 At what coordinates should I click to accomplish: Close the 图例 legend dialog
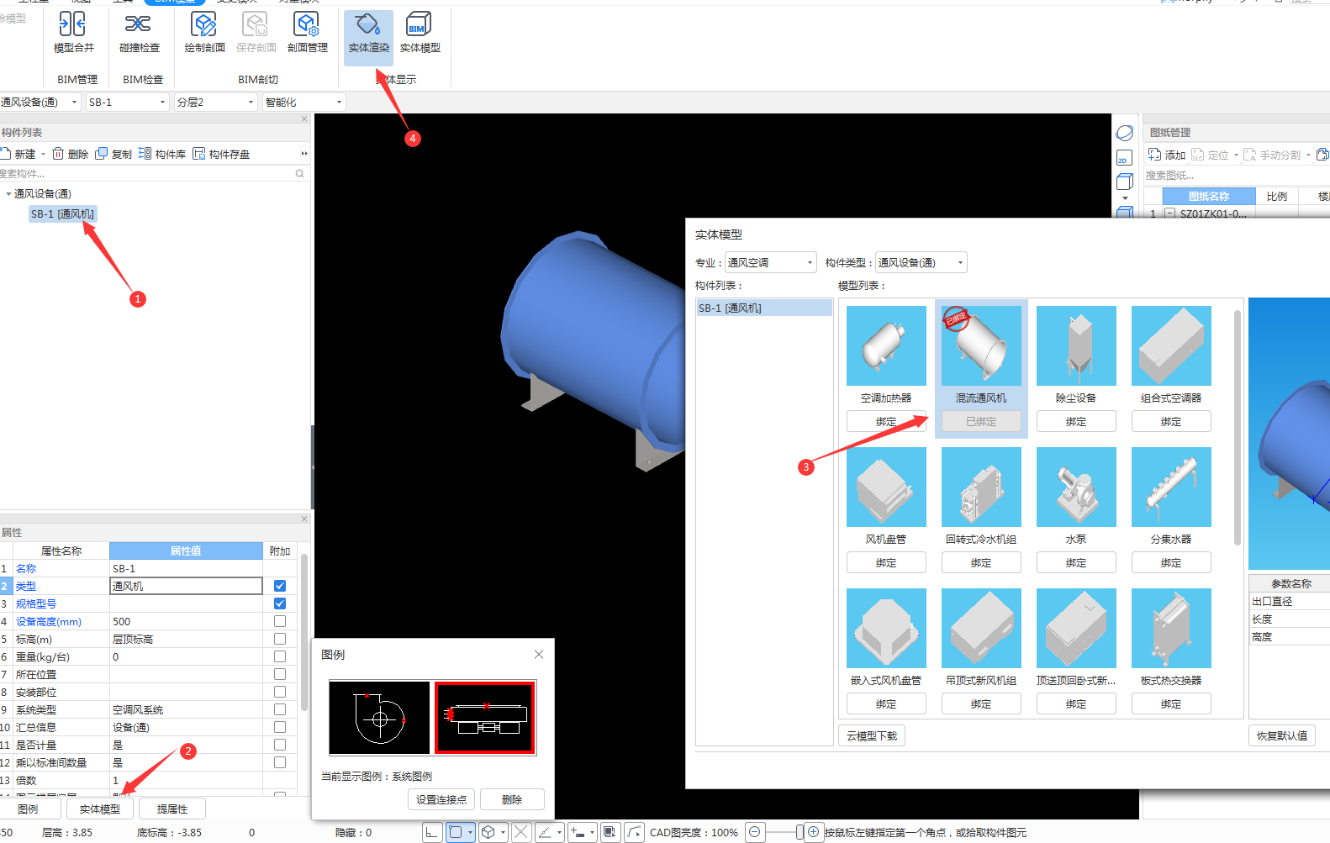(539, 654)
